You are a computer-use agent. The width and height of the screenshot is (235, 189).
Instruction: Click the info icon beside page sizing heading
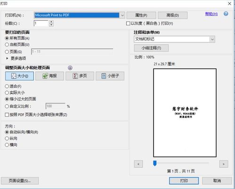(x=70, y=68)
